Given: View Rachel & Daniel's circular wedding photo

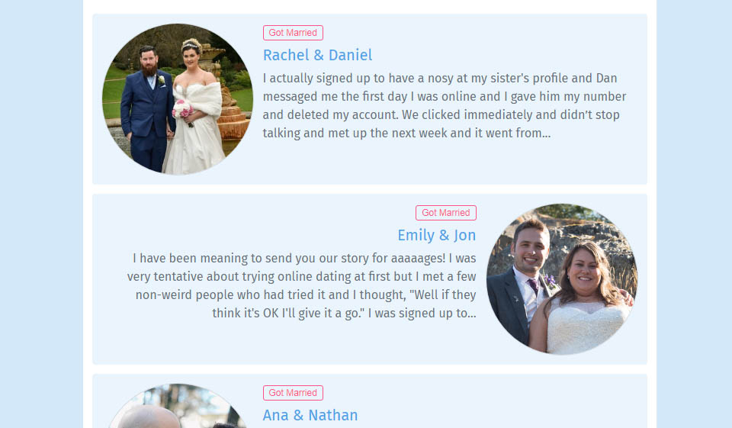Looking at the screenshot, I should point(178,99).
